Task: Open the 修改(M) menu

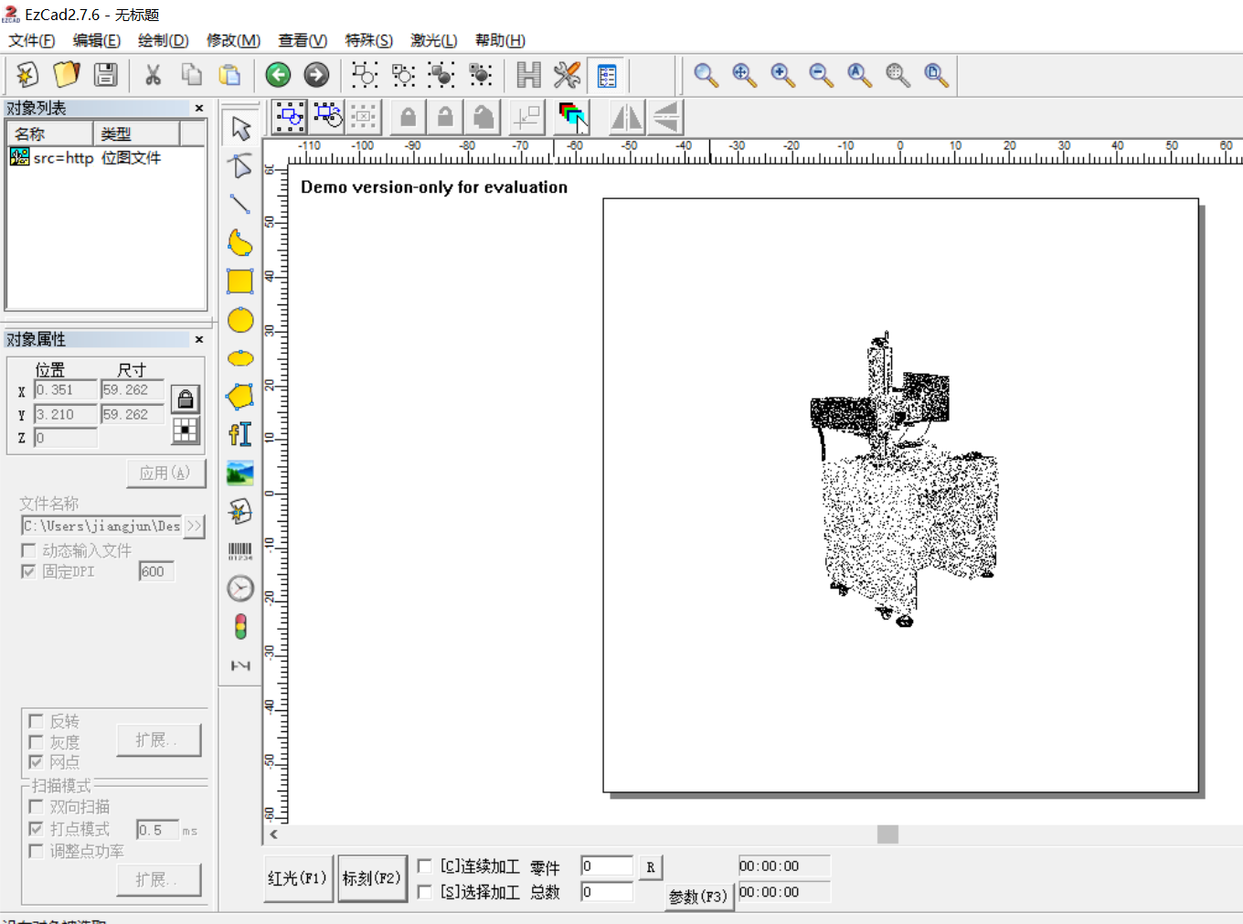Action: point(233,40)
